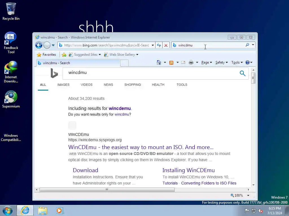Click the scroll down arrow on vertical scrollbar
This screenshot has width=289, height=216.
click(253, 185)
